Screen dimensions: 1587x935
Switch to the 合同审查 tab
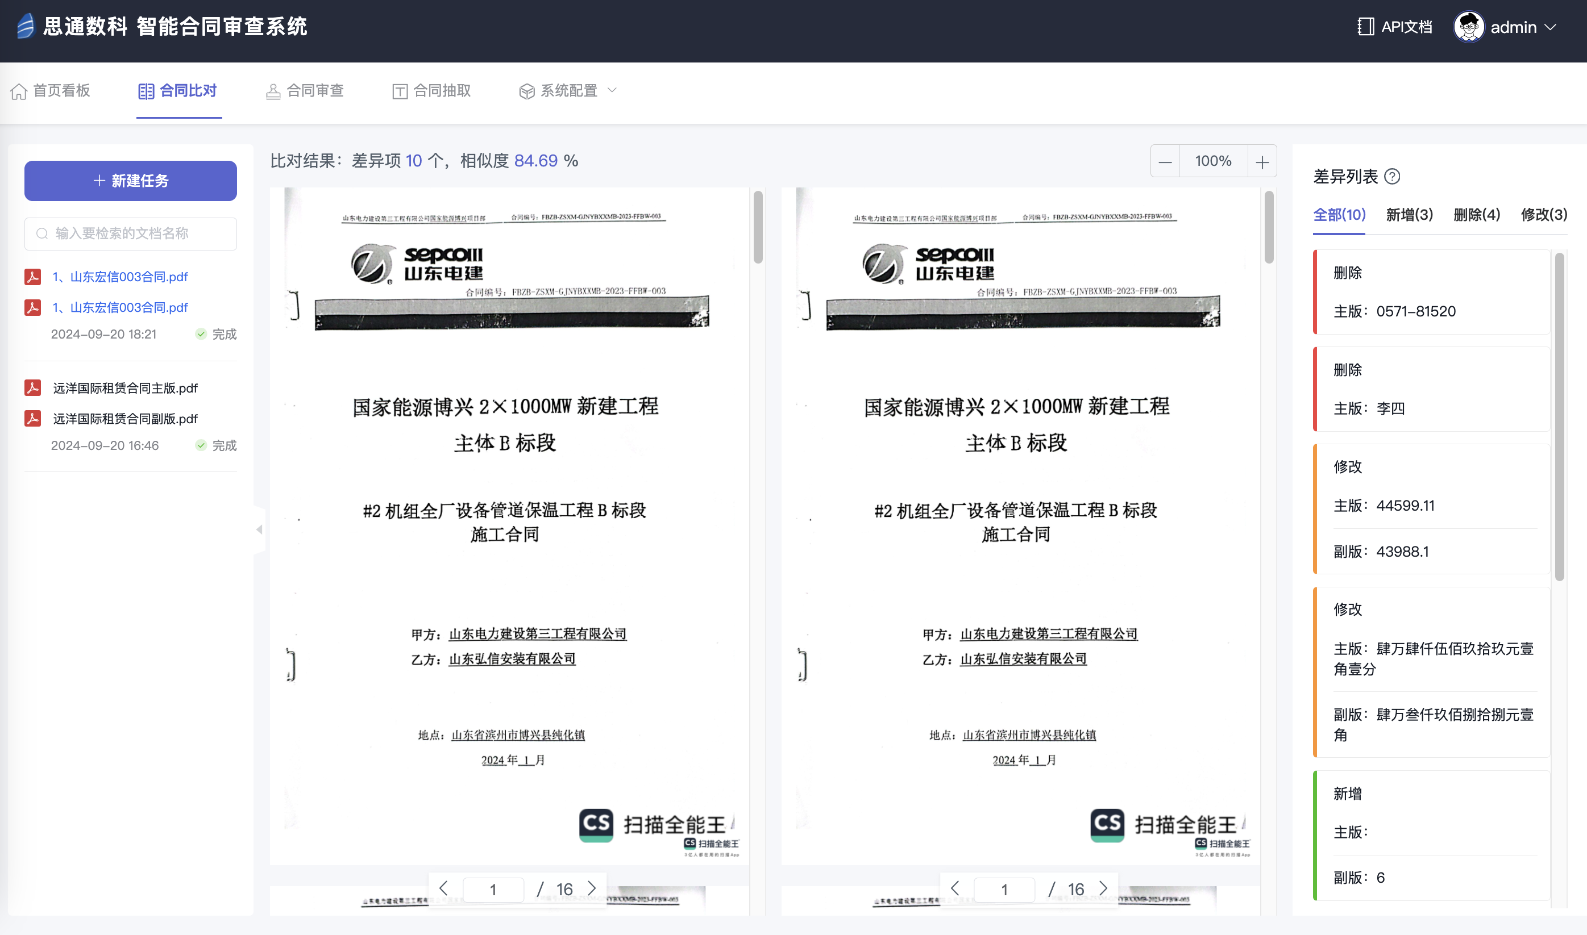click(x=305, y=91)
